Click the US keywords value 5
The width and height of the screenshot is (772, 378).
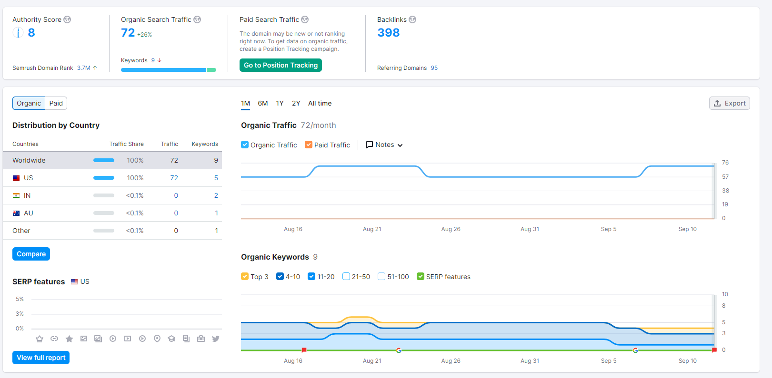[216, 178]
